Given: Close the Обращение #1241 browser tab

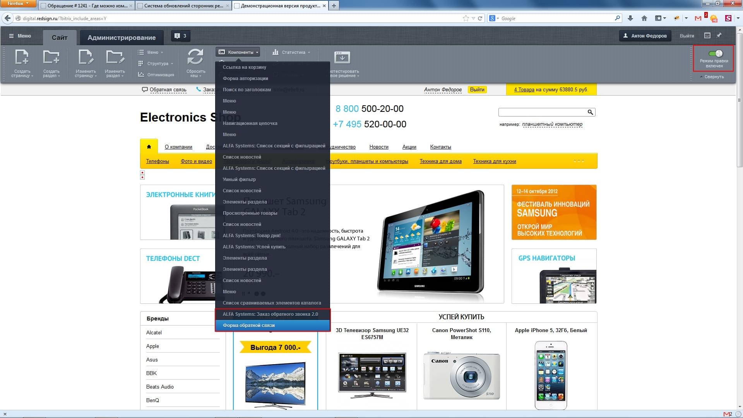Looking at the screenshot, I should [x=131, y=6].
